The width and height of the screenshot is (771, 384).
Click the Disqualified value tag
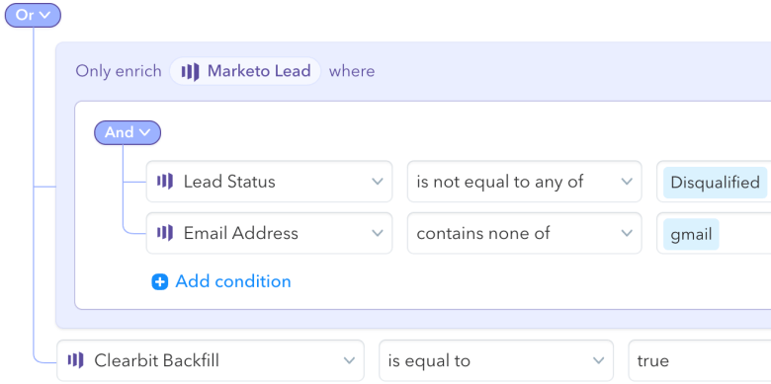715,183
